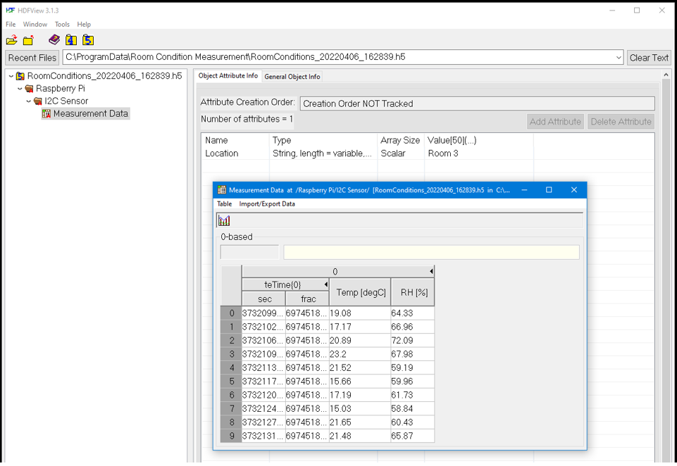Viewport: 677px width, 466px height.
Task: Create a new file via the toolbar icon
Action: 28,40
